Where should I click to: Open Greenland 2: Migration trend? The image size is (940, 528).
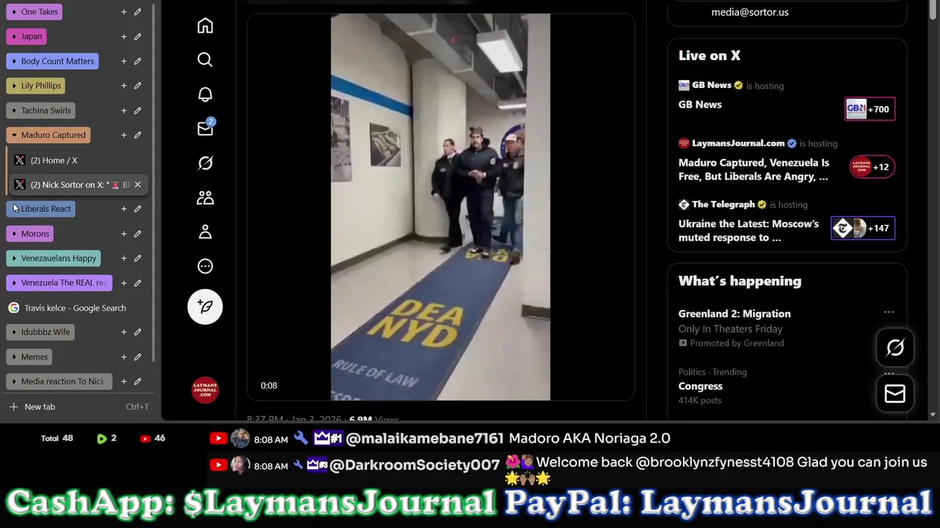coord(734,313)
